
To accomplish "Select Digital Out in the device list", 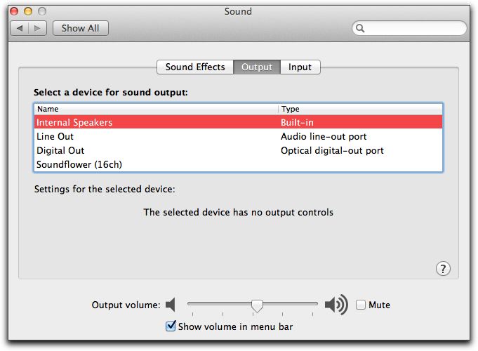I will click(238, 150).
